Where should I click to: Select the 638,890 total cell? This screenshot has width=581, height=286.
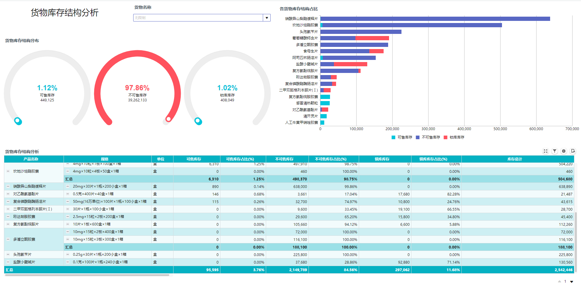[x=518, y=187]
